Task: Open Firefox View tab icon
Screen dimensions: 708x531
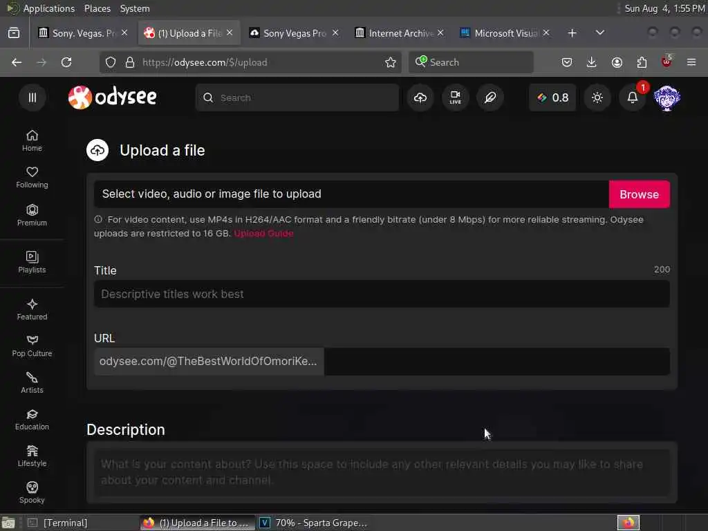Action: [14, 33]
